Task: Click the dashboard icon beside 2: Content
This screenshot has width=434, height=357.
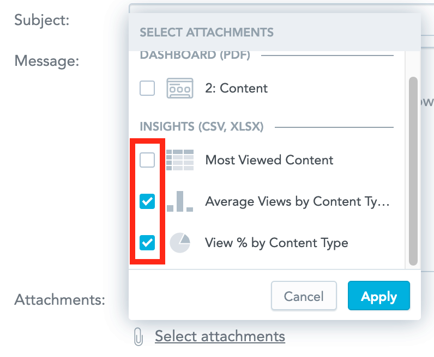Action: click(180, 88)
